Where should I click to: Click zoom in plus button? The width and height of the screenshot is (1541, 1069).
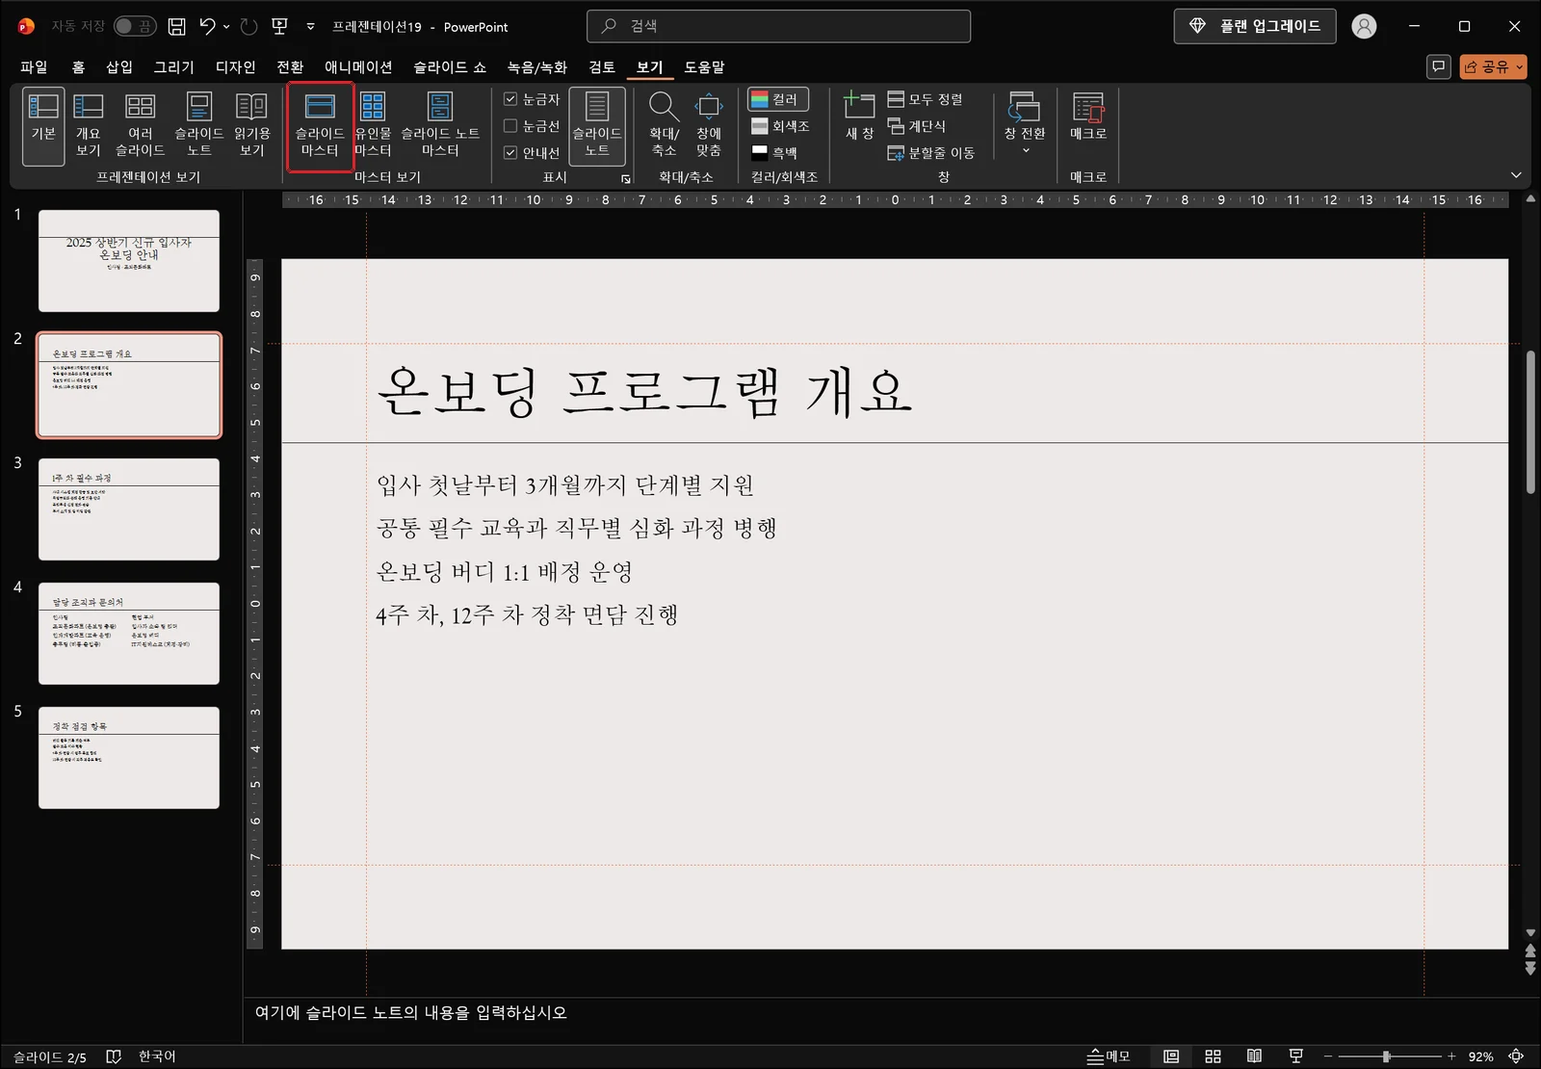click(x=1451, y=1056)
